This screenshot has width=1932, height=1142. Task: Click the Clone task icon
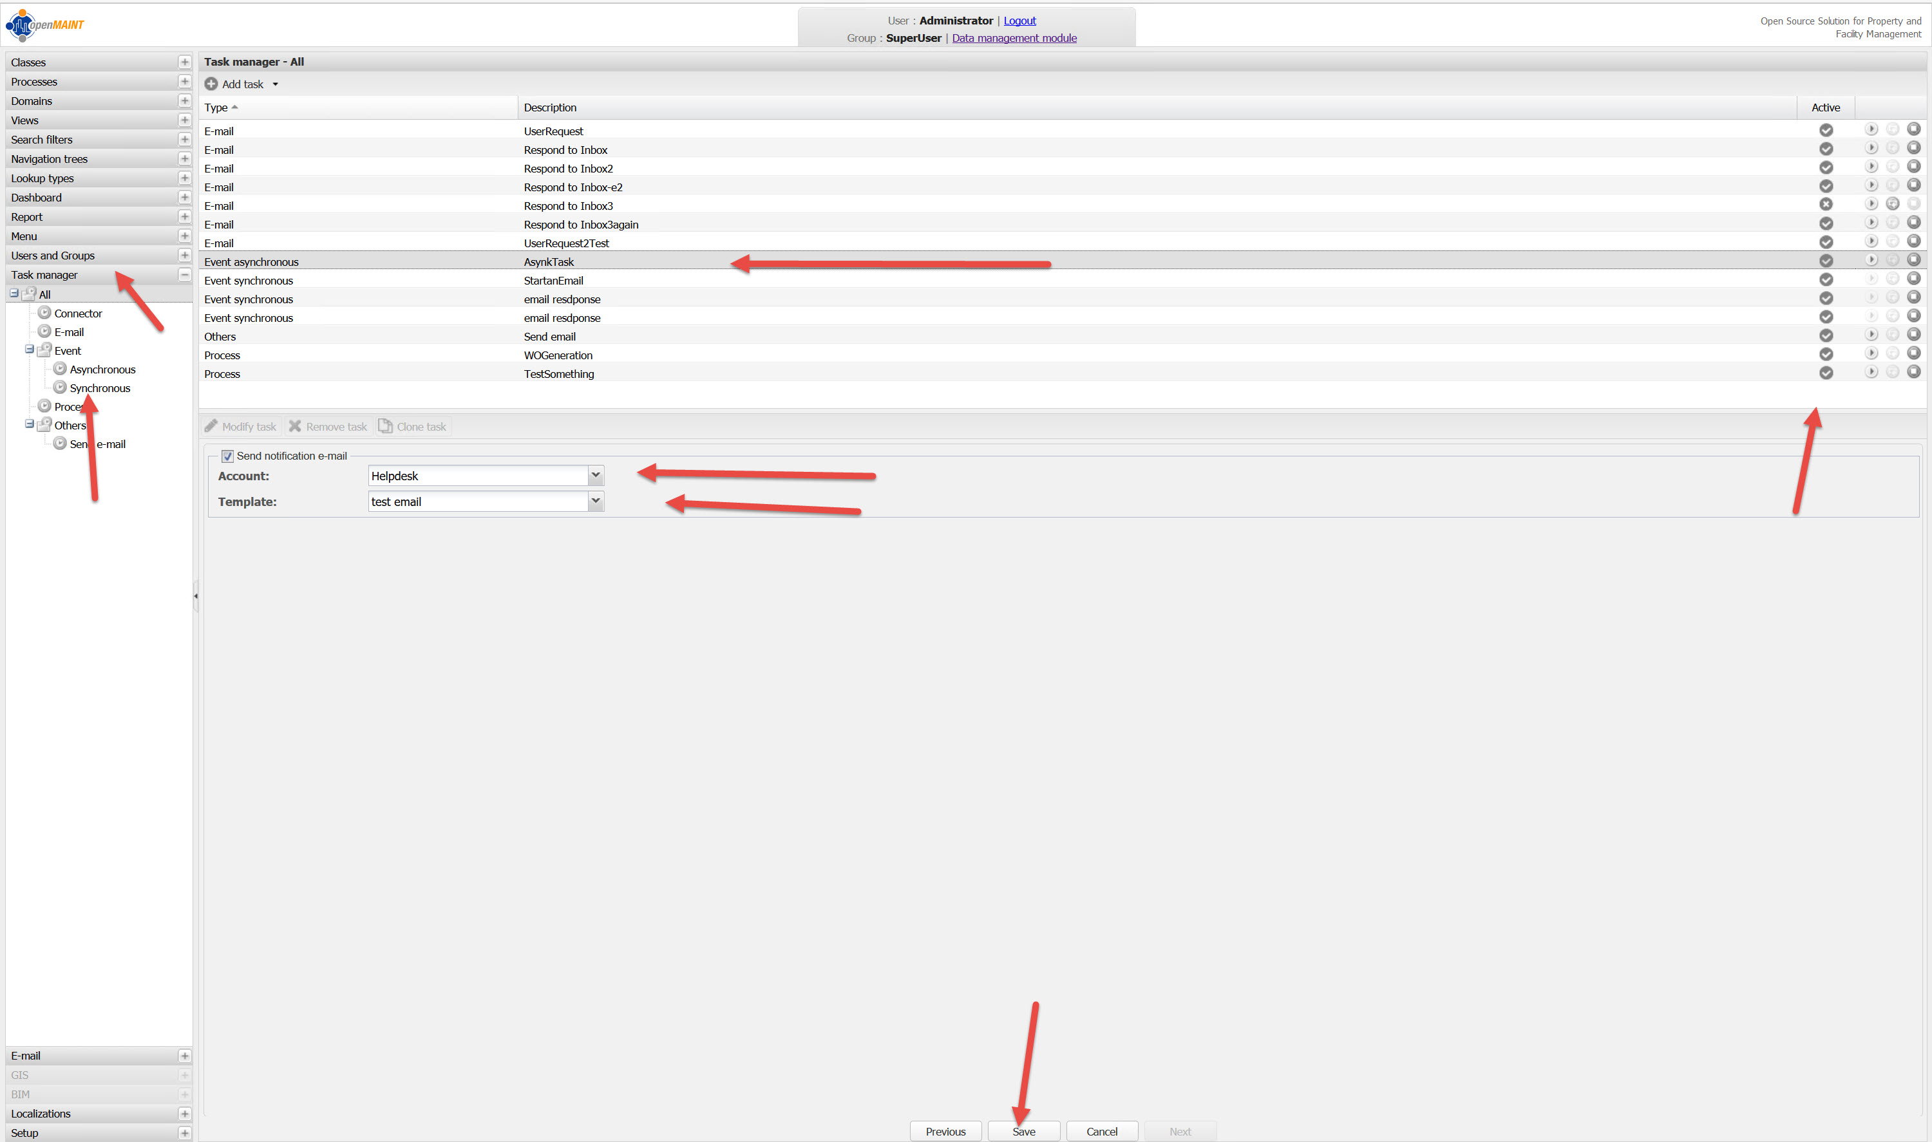coord(385,426)
